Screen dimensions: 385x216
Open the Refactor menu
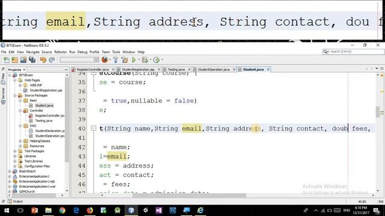(60, 52)
